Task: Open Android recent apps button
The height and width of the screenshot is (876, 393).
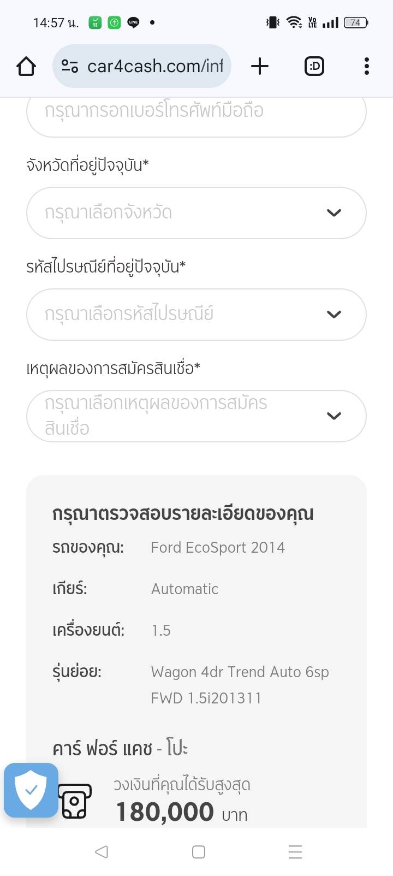Action: pyautogui.click(x=295, y=852)
